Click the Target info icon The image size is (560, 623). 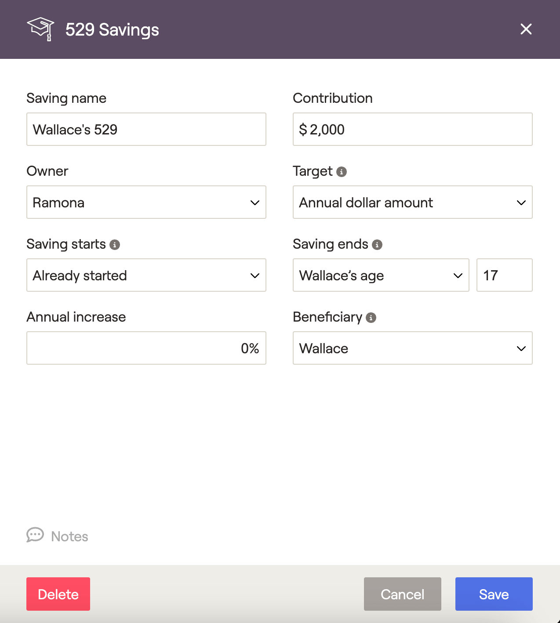coord(342,172)
